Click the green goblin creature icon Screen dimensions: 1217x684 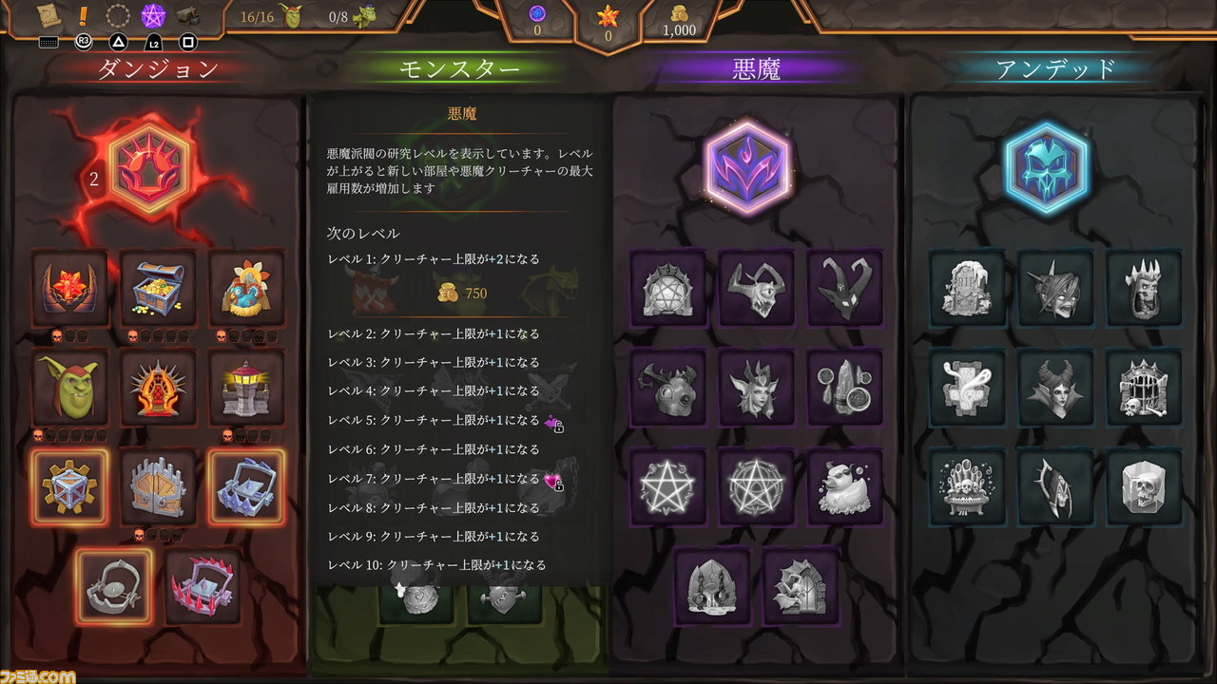point(69,388)
